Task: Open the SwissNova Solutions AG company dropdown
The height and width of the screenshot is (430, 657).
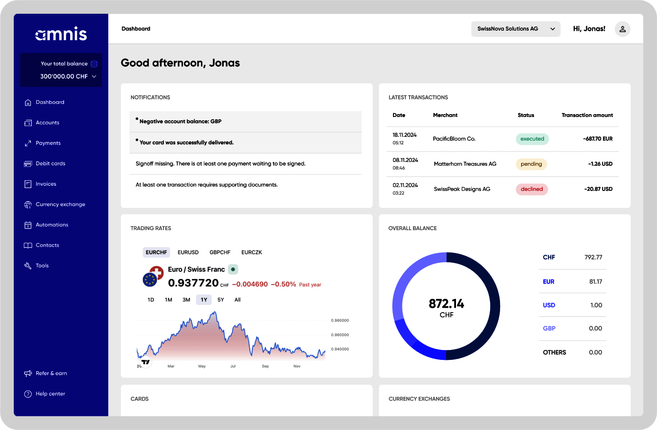Action: click(x=516, y=29)
